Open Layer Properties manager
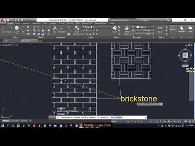 [77, 30]
